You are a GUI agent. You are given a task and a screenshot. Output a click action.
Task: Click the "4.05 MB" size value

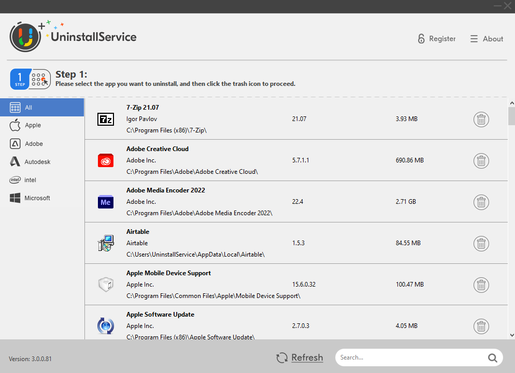pos(407,325)
